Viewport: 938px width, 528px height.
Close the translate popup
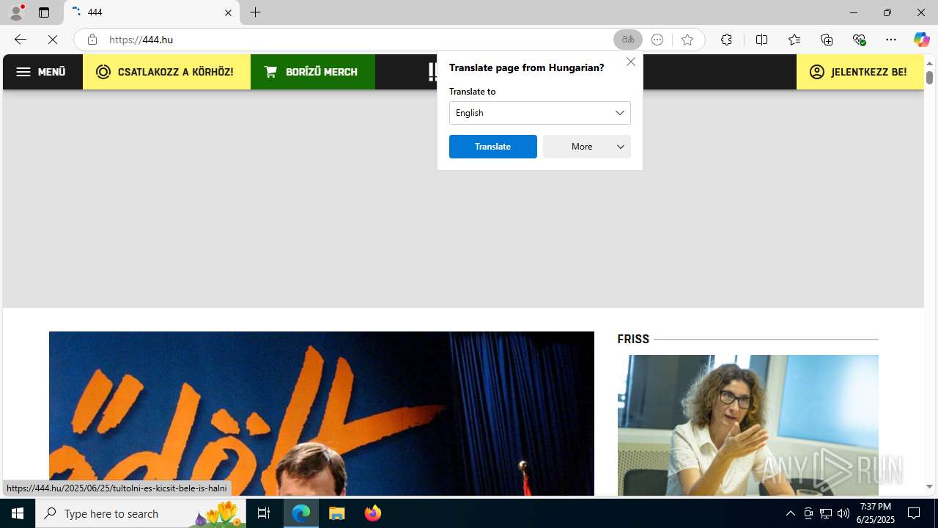pos(631,62)
